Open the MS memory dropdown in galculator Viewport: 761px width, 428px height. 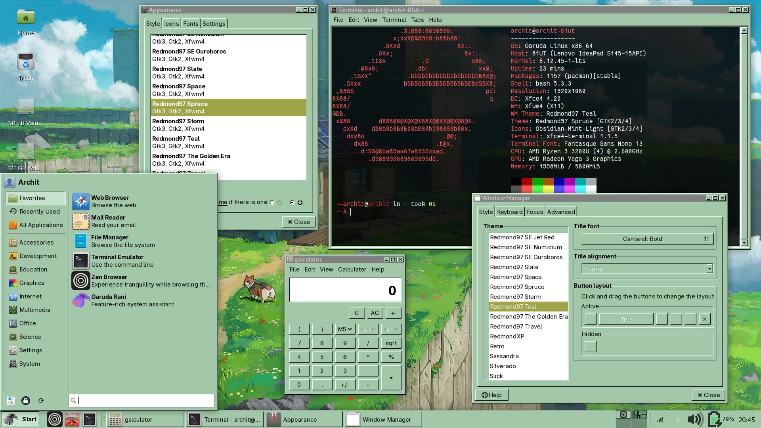345,329
